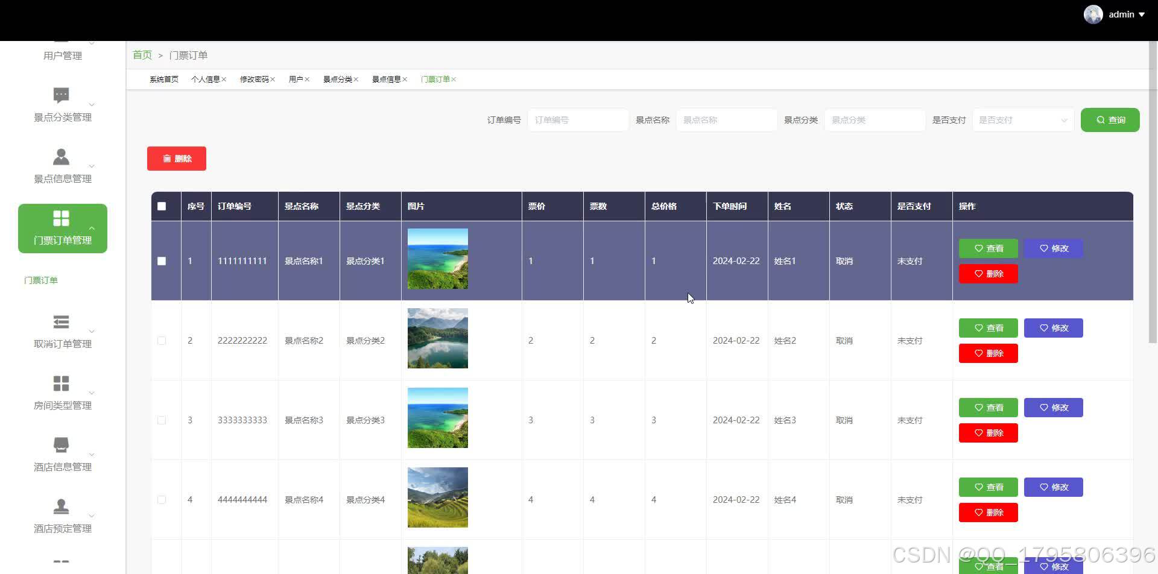Viewport: 1158px width, 574px height.
Task: Click 删除 for order 4444444444
Action: pyautogui.click(x=989, y=512)
